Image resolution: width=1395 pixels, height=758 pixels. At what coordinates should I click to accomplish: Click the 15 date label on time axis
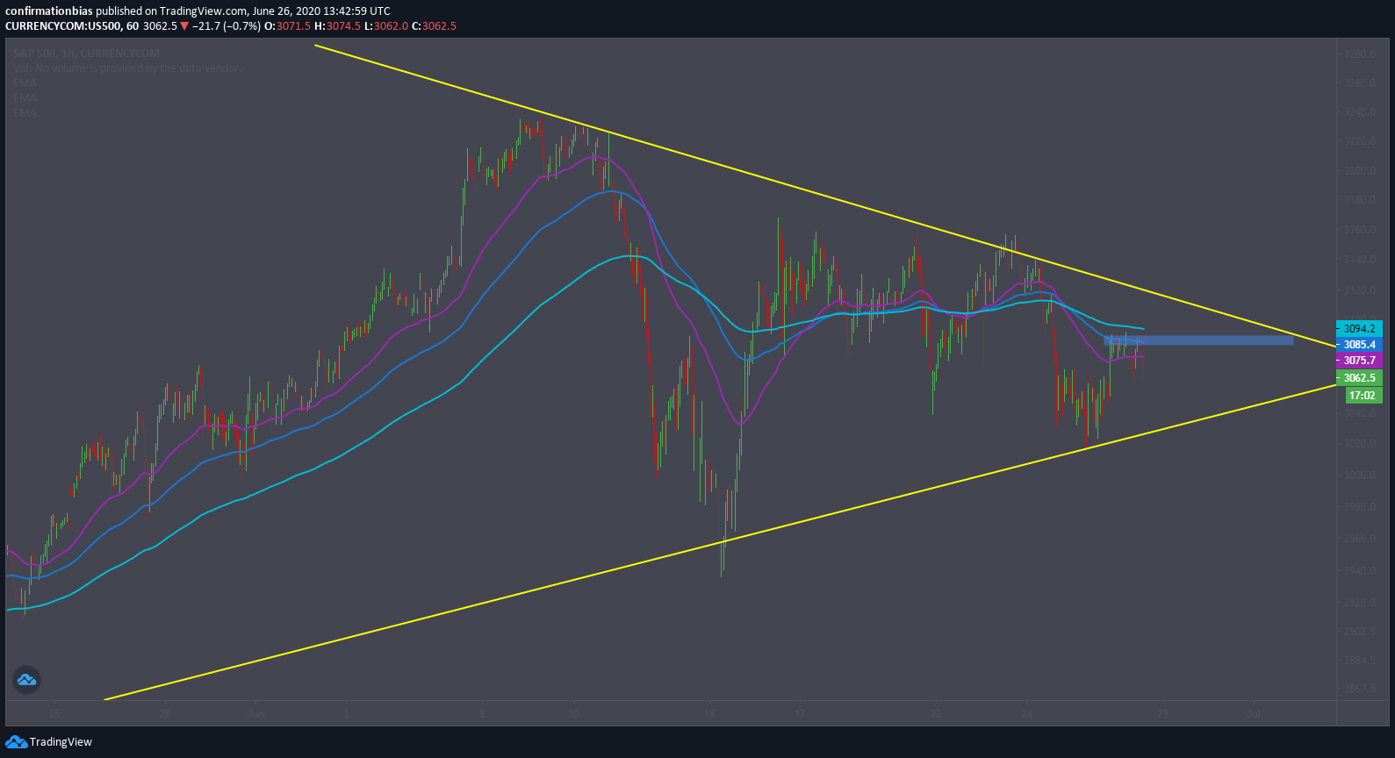coord(709,714)
